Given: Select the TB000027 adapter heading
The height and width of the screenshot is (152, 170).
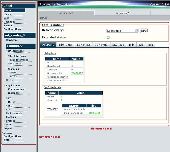Looking at the screenshot, I should (x=21, y=46).
